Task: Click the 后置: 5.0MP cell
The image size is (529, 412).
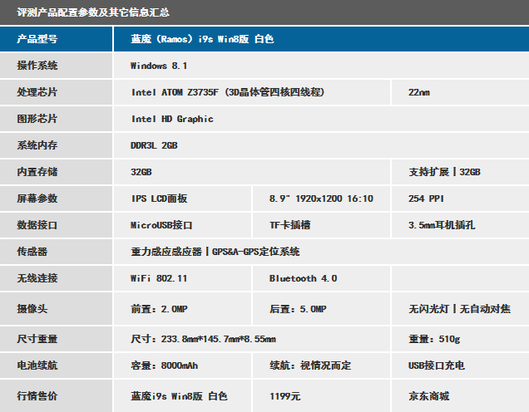Action: 321,309
